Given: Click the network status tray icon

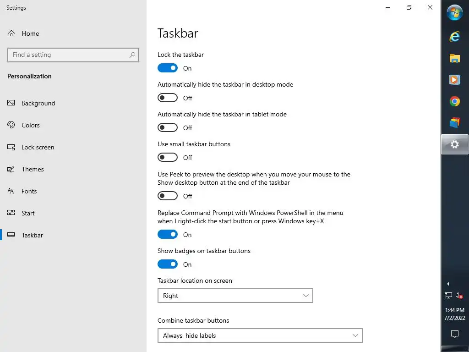Looking at the screenshot, I should [x=448, y=296].
